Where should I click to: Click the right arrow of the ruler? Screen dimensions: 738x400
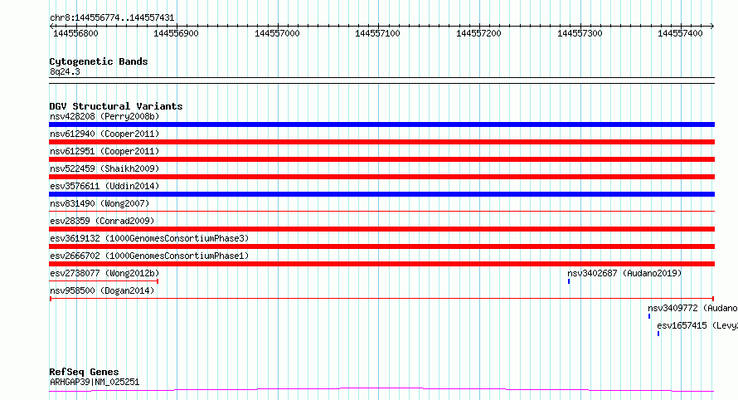click(712, 26)
